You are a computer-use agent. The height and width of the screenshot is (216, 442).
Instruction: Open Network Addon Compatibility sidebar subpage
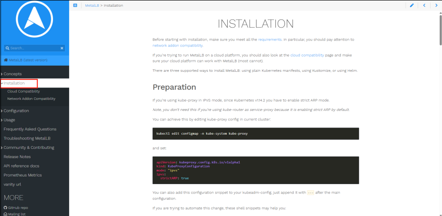(32, 98)
